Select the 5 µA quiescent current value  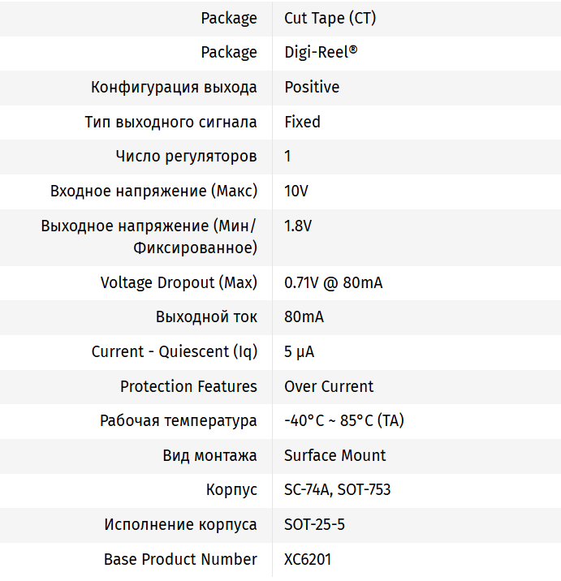(299, 352)
